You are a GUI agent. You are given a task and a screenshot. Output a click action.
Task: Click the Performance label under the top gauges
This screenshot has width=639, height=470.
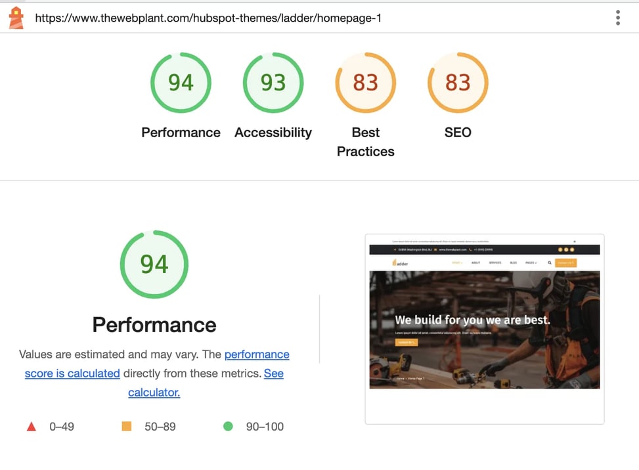181,133
